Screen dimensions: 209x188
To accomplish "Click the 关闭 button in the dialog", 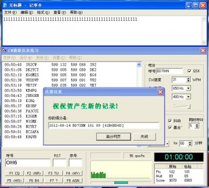I will pyautogui.click(x=144, y=136).
